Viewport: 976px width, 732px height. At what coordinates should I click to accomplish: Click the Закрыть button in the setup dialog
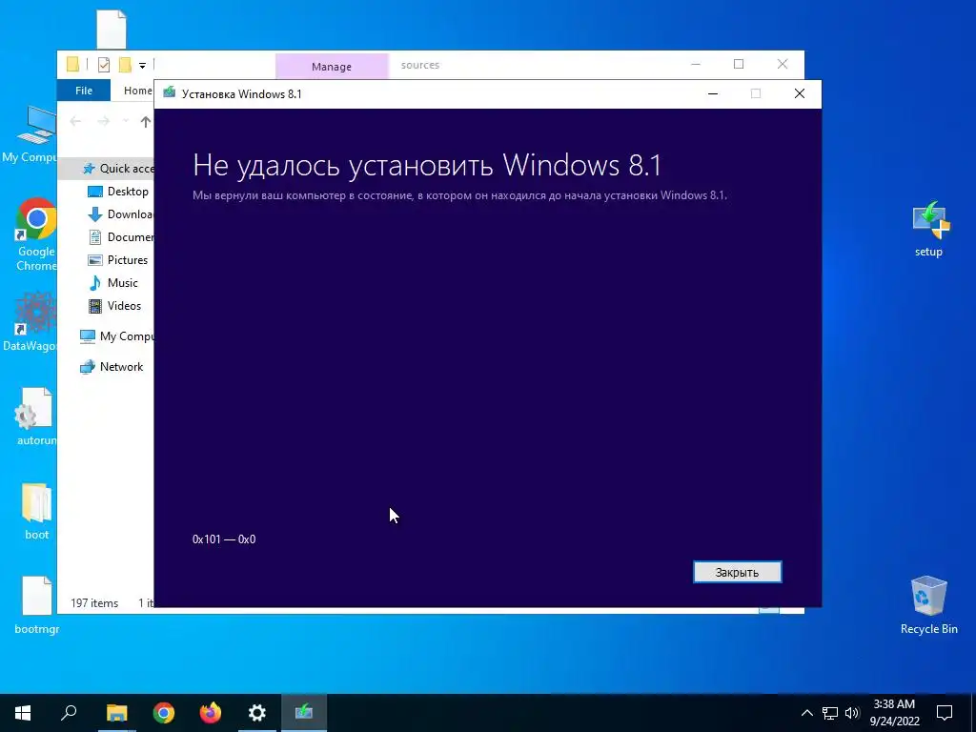(737, 572)
